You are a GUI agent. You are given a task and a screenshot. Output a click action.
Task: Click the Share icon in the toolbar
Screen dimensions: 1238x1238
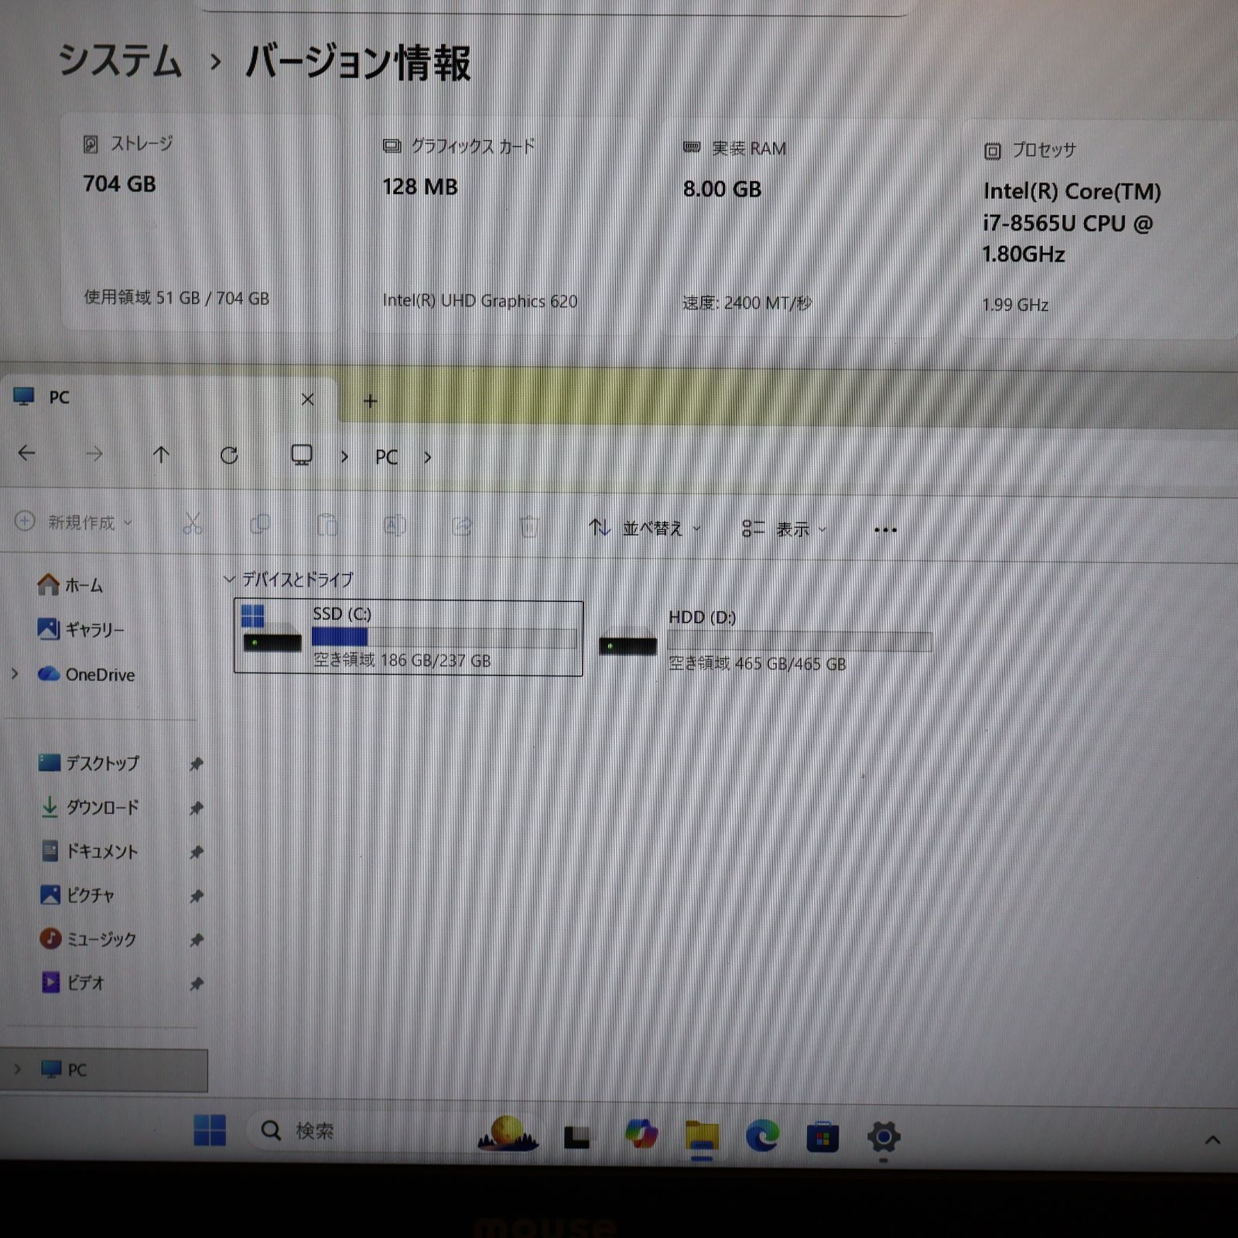[463, 525]
